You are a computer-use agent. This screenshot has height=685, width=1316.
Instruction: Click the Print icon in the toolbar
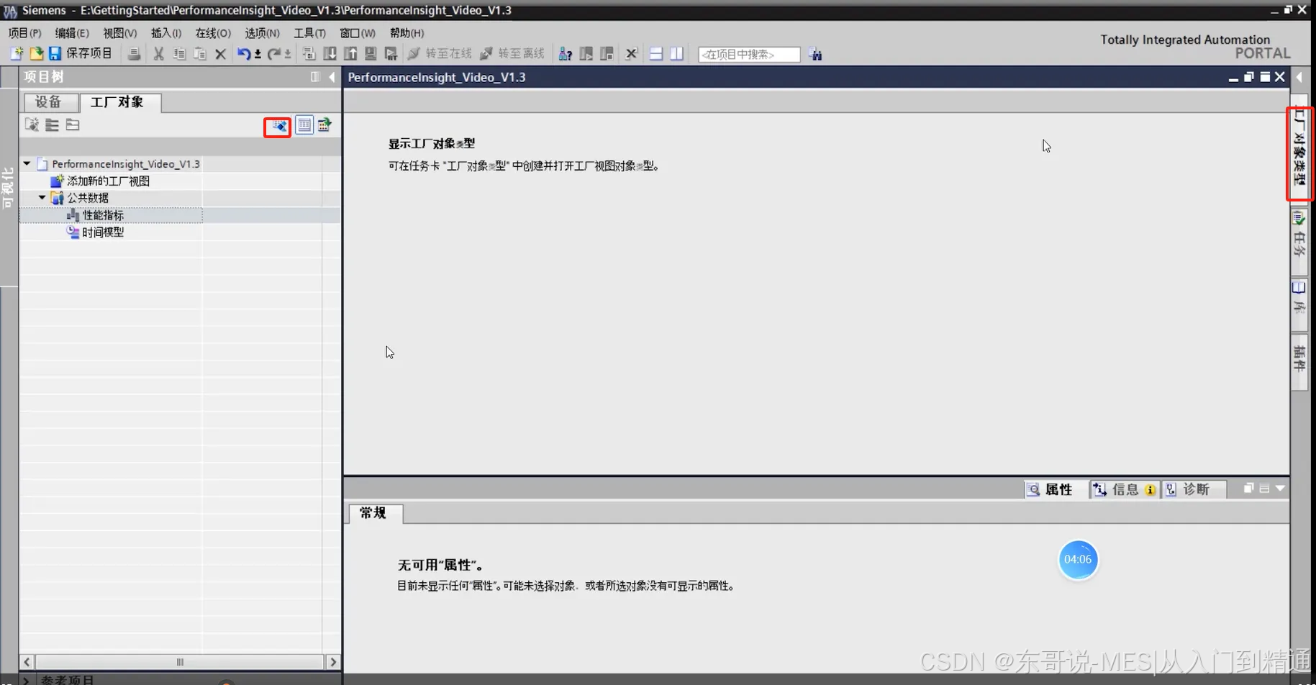click(x=134, y=54)
